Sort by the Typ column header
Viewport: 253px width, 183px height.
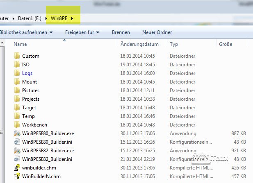point(174,44)
